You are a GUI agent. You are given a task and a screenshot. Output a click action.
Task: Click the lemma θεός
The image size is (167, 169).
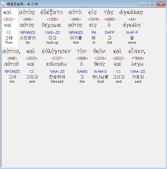pos(99,64)
